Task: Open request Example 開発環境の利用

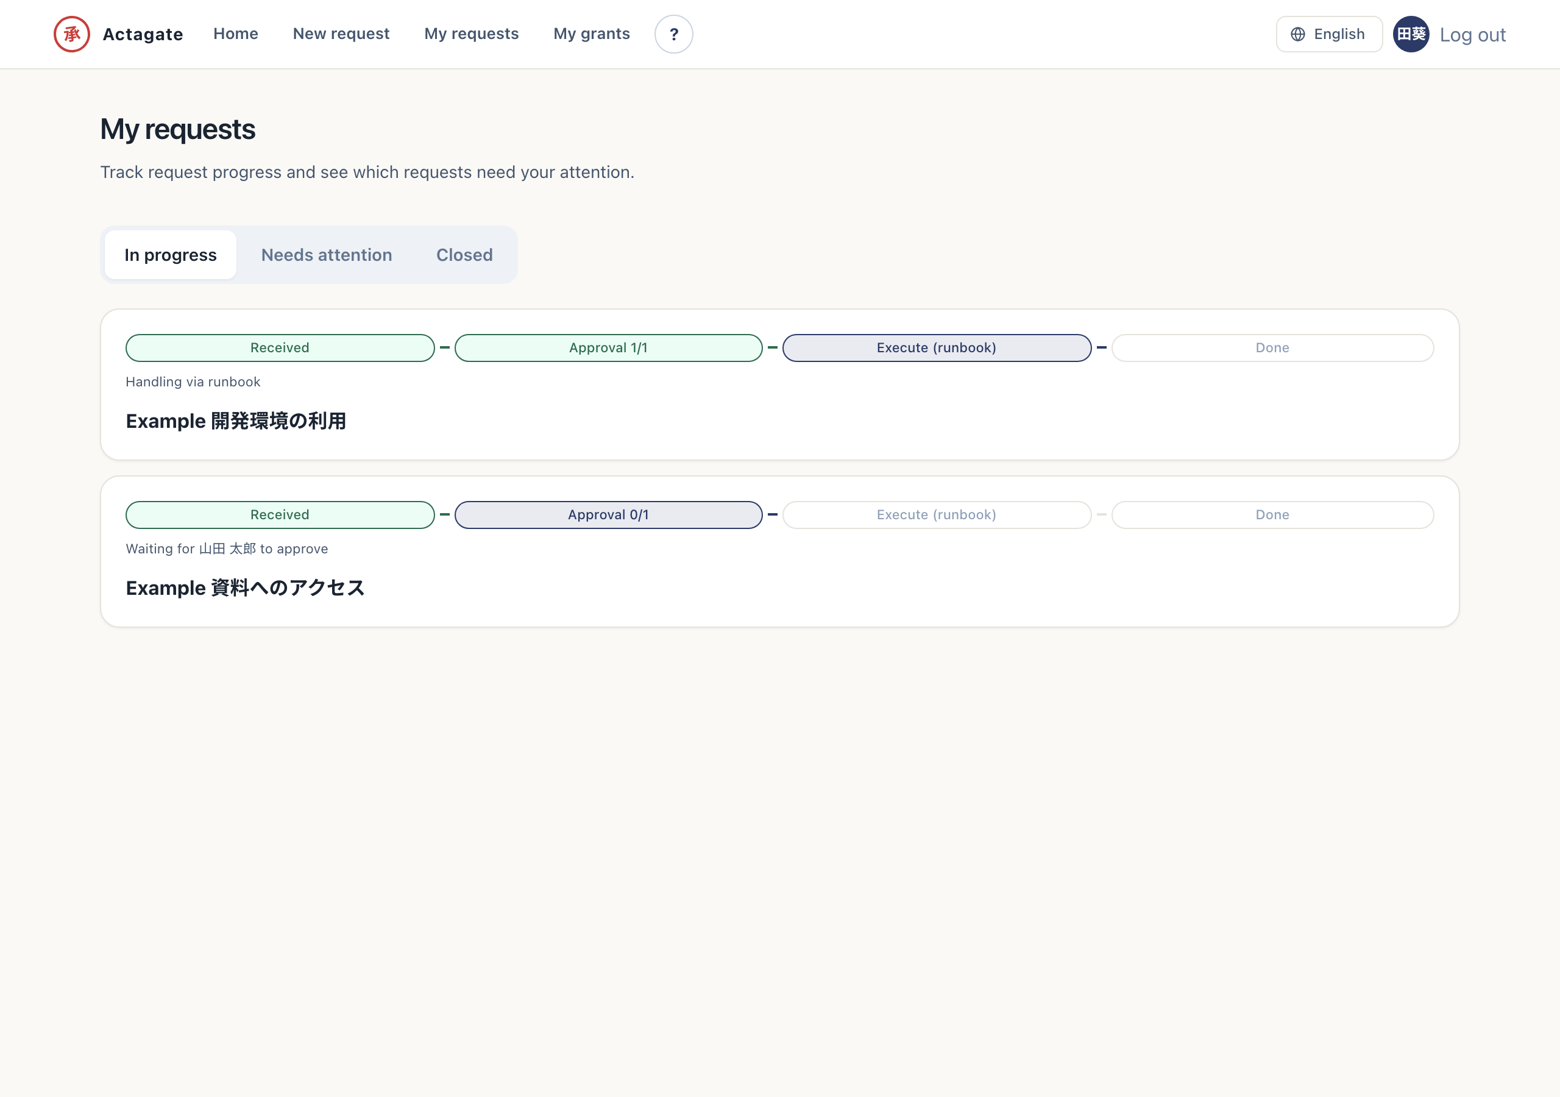Action: [x=236, y=421]
